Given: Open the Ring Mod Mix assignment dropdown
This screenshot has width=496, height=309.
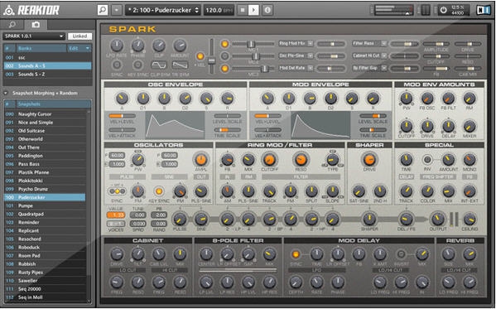Looking at the screenshot, I should (x=296, y=44).
